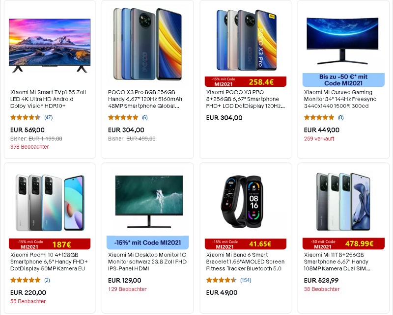Open the Xiaomi Mi Smart TV P1 55 Zoll title
Screen dimensions: 393x315
[x=48, y=99]
